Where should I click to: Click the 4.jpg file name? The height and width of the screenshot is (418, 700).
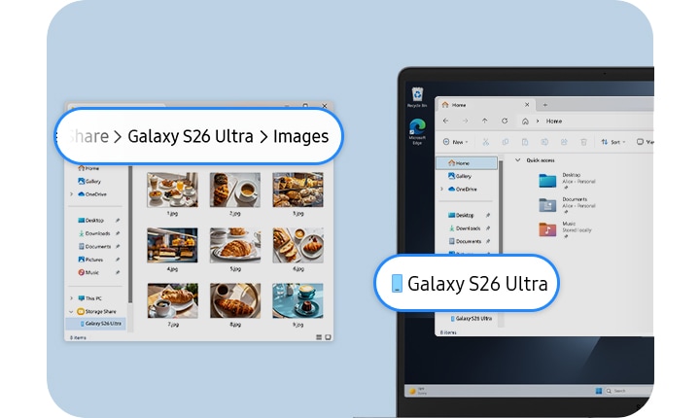tap(172, 269)
